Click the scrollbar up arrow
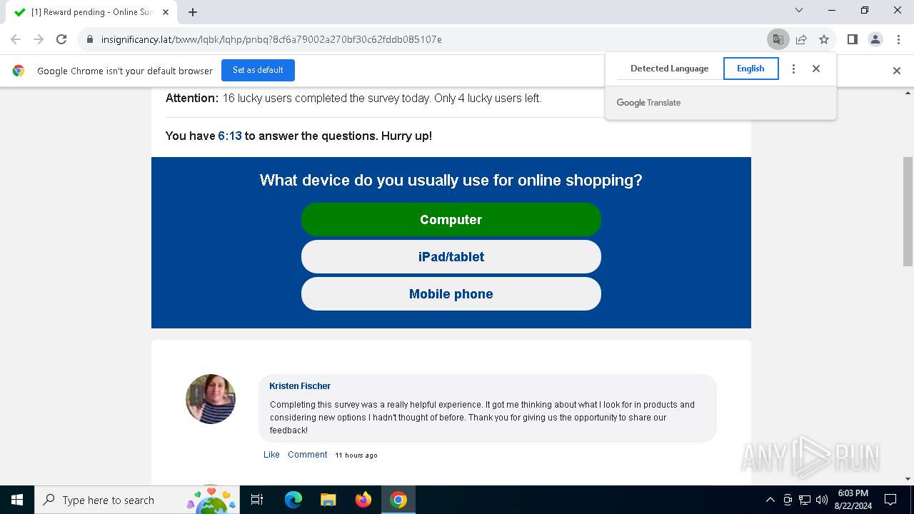 click(x=908, y=93)
